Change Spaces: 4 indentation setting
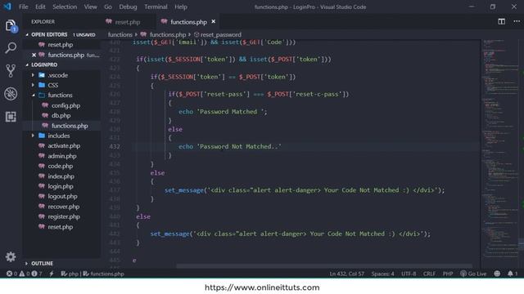The width and height of the screenshot is (524, 294). (x=382, y=274)
